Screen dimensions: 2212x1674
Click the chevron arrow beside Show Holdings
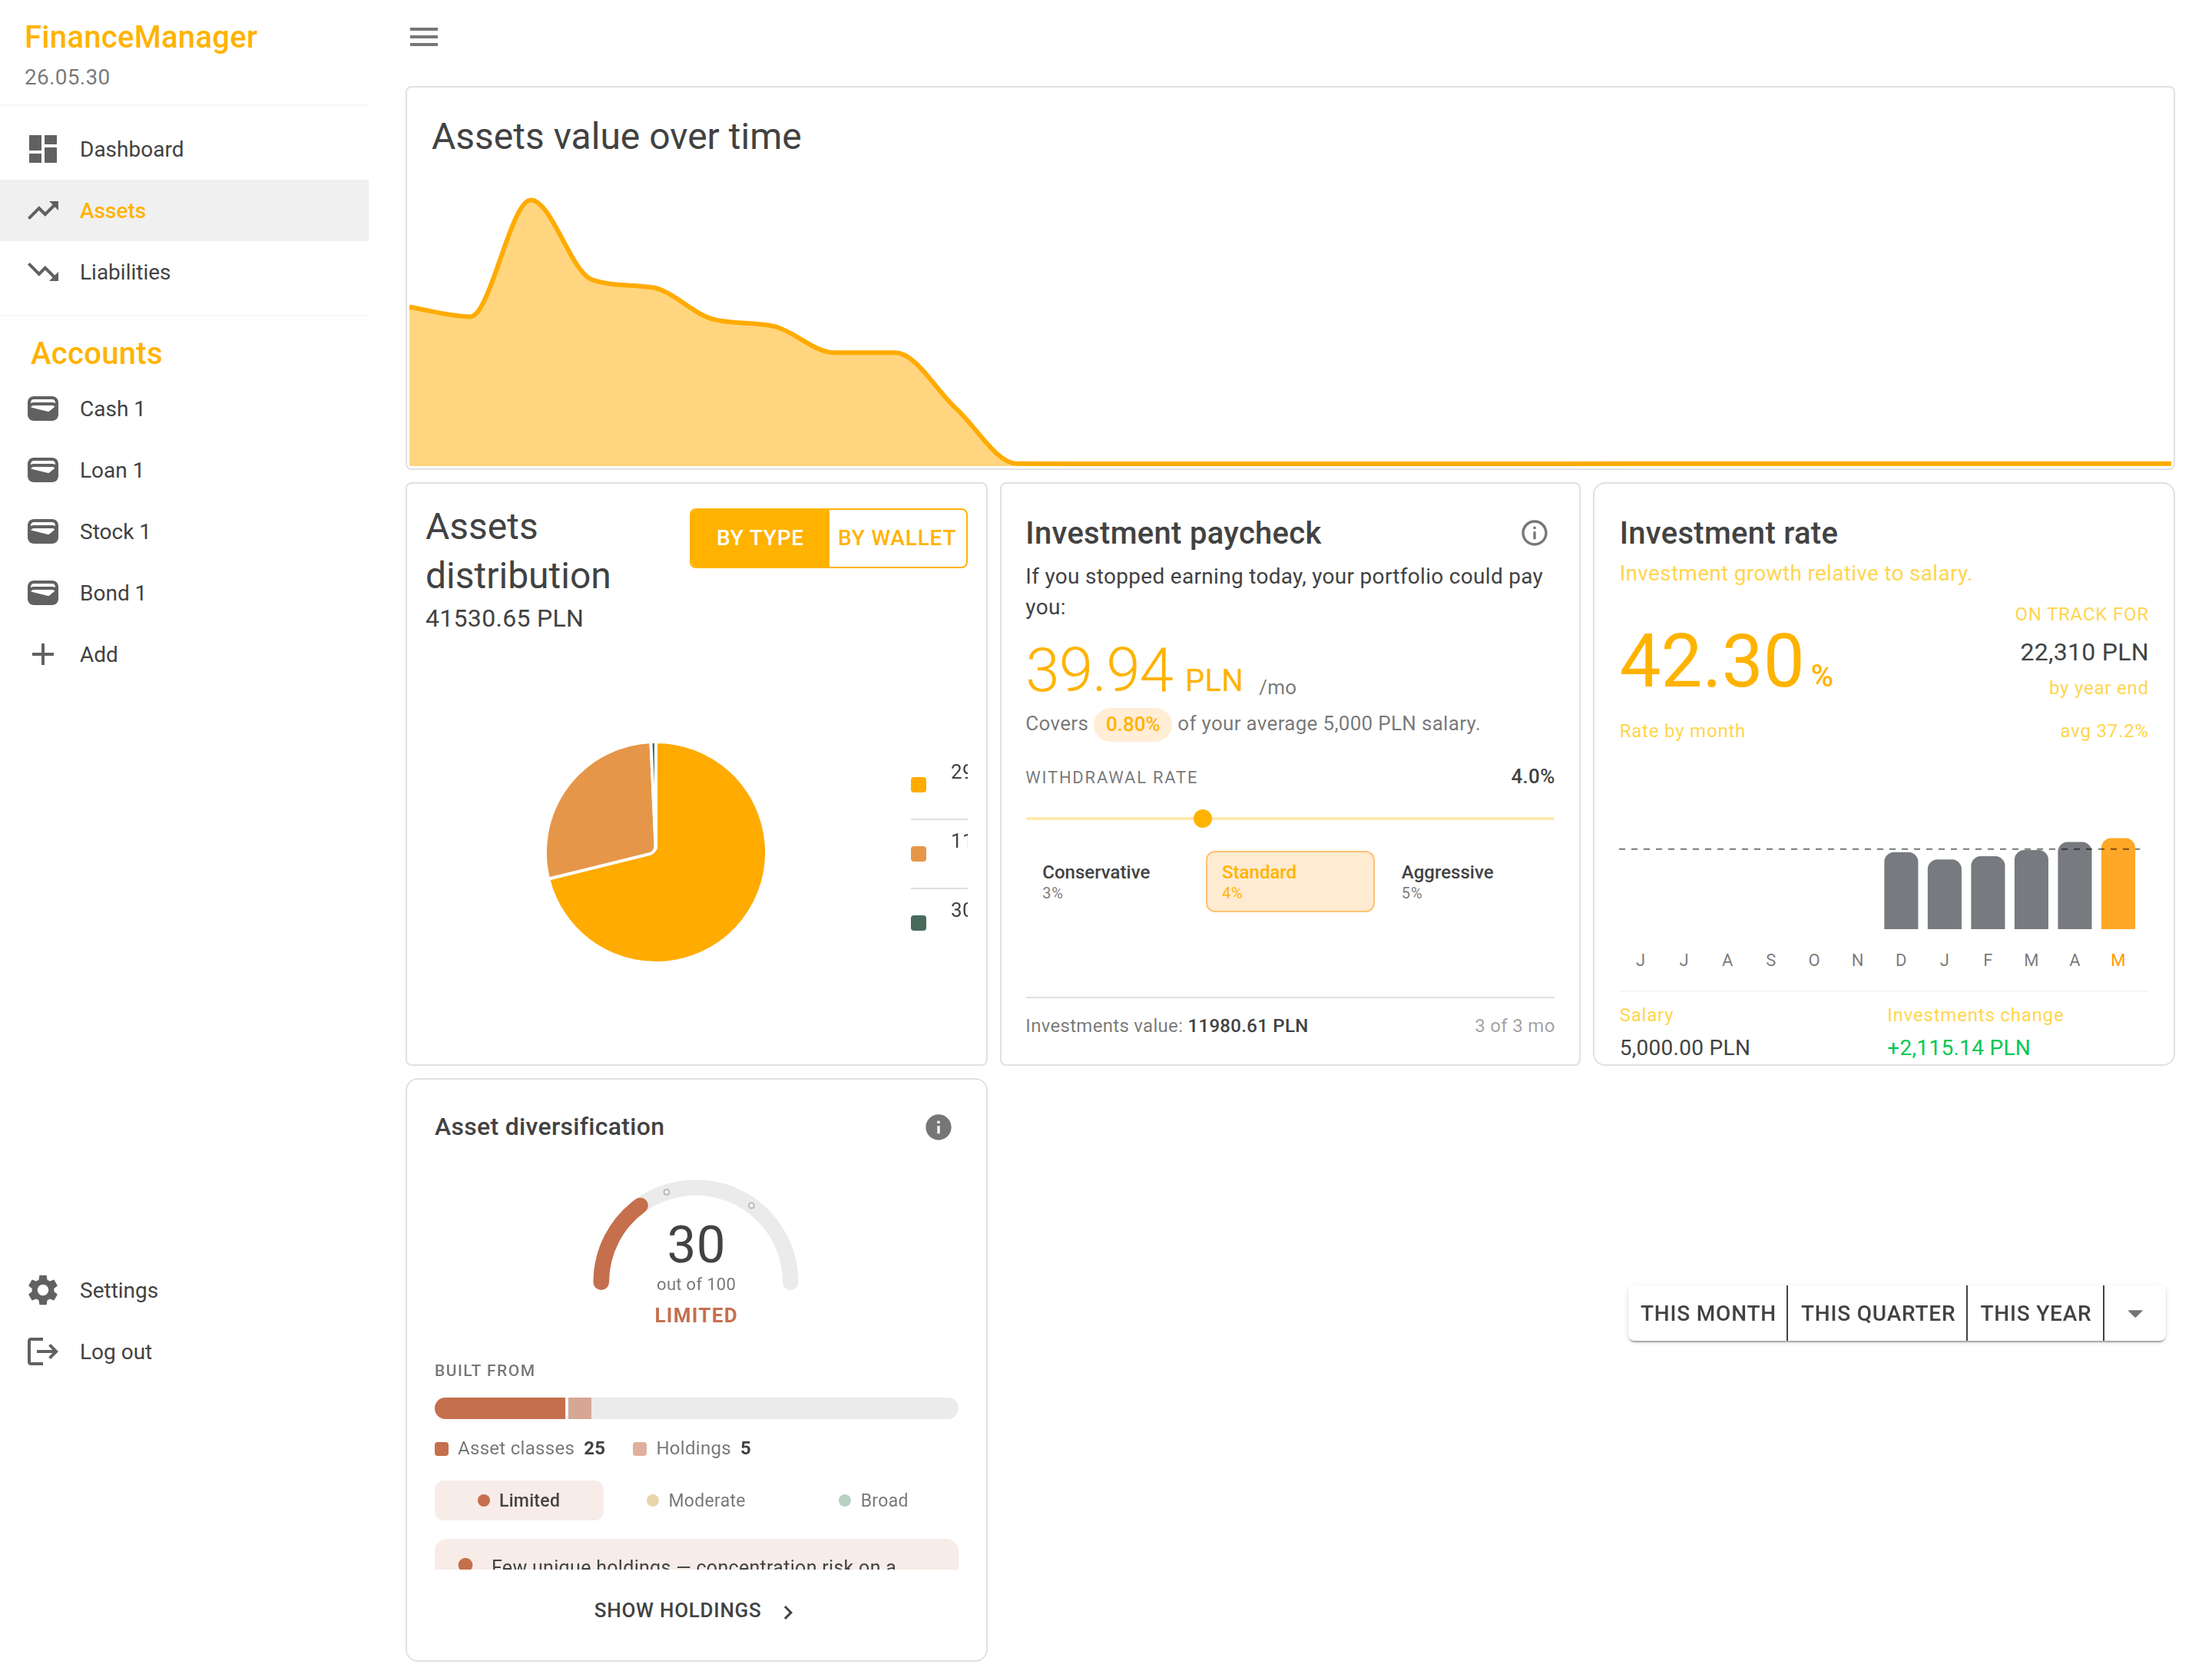pyautogui.click(x=788, y=1611)
